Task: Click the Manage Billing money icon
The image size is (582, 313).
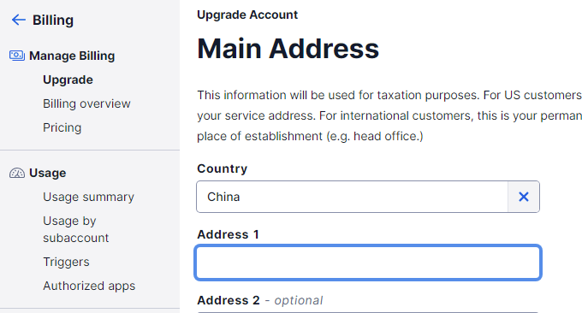Action: (x=17, y=56)
